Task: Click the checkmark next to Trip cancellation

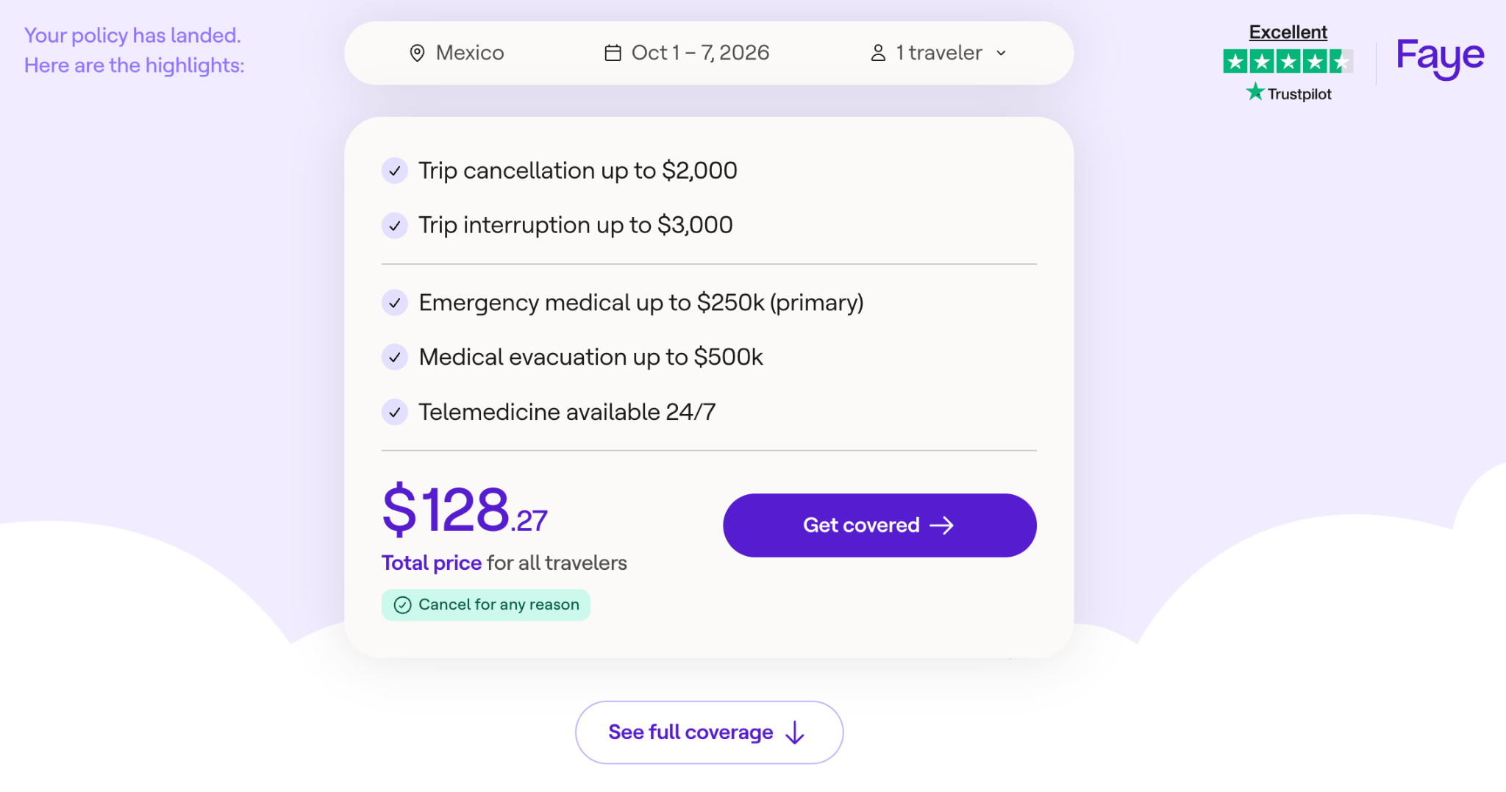Action: 395,171
